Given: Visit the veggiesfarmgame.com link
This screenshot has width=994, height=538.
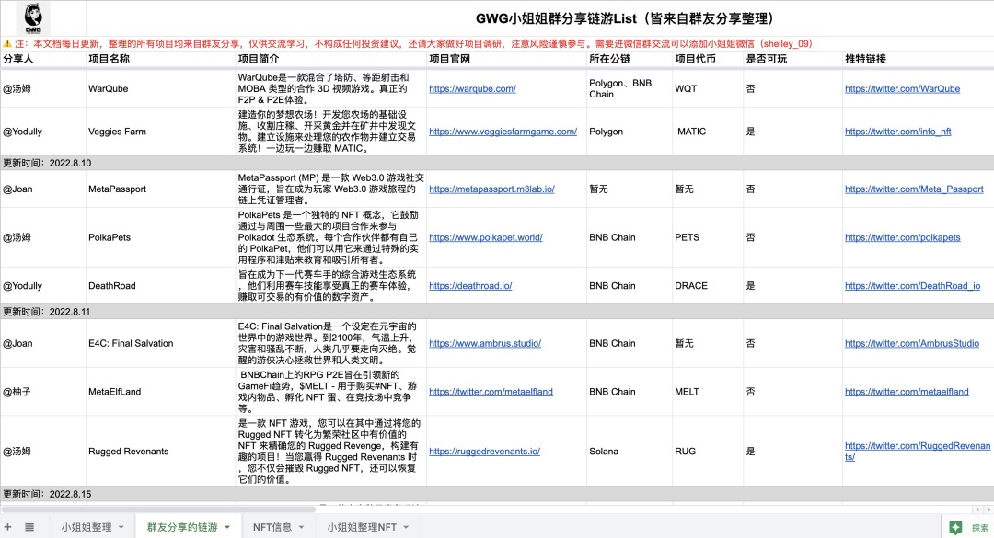Looking at the screenshot, I should (503, 132).
